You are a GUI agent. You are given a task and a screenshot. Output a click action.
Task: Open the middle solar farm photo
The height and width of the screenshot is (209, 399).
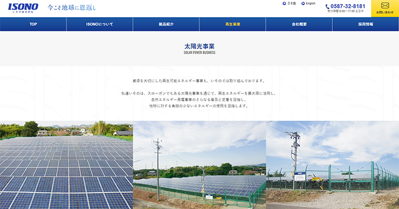pos(199,165)
